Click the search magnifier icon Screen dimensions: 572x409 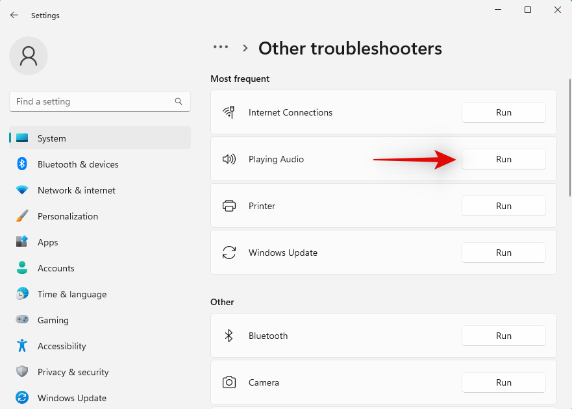tap(179, 101)
